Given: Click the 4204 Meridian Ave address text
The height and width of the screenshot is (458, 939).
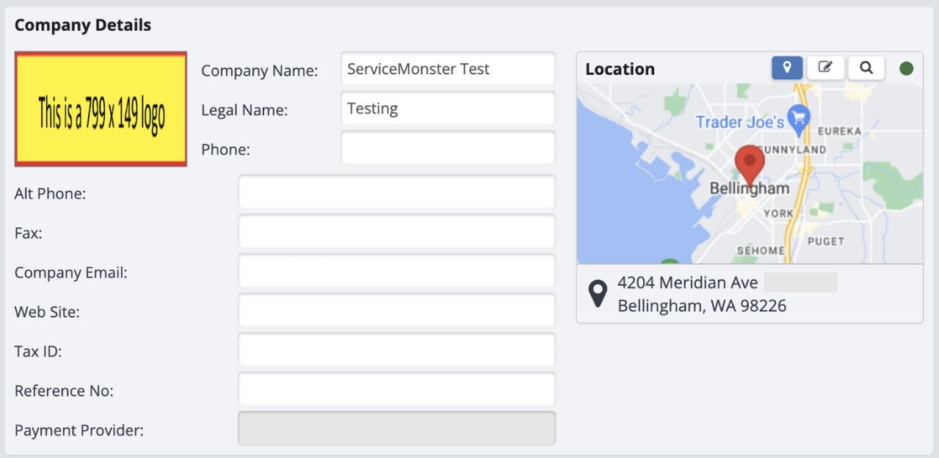Looking at the screenshot, I should coord(687,283).
